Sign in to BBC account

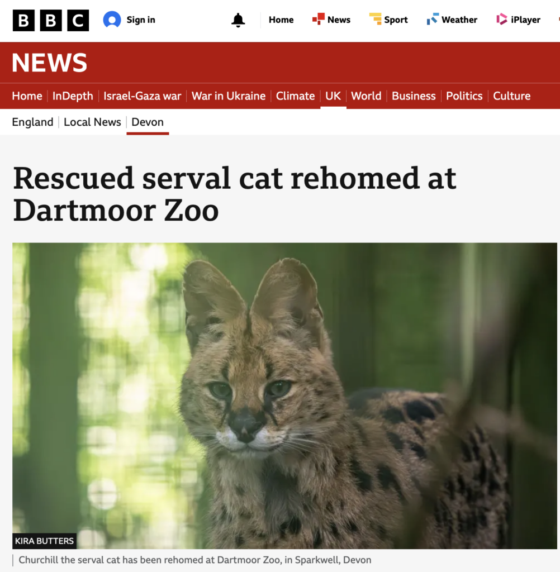[x=141, y=20]
